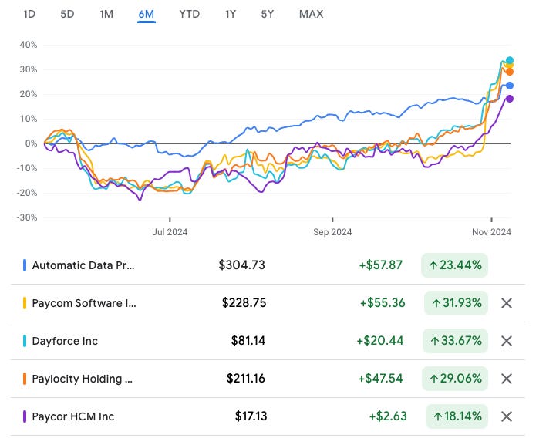Screen dimensions: 546x445
Task: Remove Paycor HCM Inc from comparison
Action: (507, 416)
